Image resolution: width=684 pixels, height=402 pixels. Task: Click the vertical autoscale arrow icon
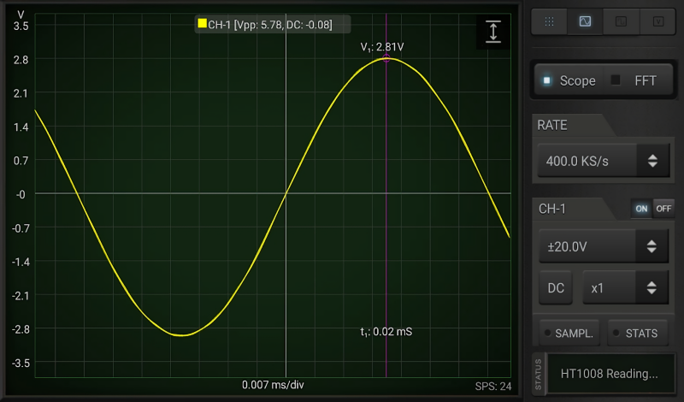pos(493,32)
